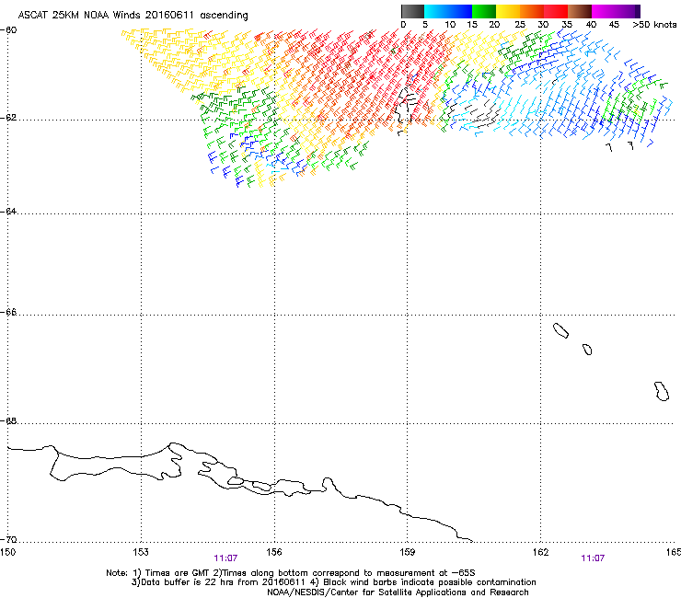681x598 pixels.
Task: Click the northernmost island outline just below -66
Action: [560, 331]
